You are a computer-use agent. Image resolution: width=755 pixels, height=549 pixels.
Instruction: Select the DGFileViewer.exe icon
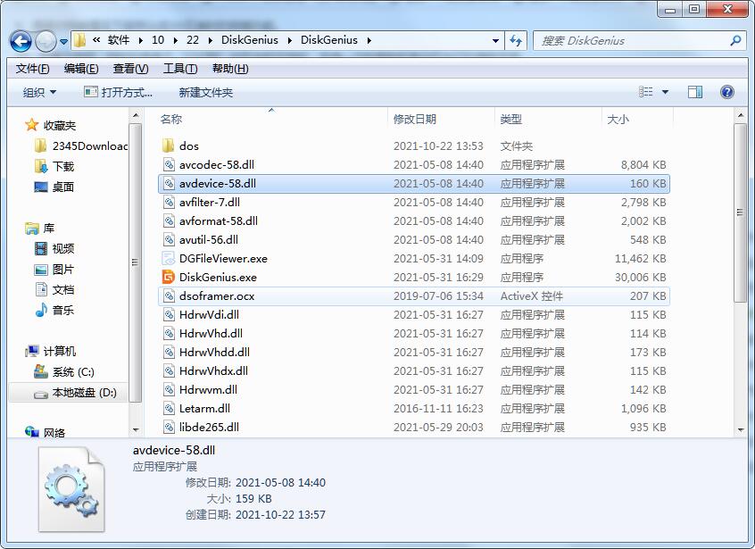tap(168, 259)
